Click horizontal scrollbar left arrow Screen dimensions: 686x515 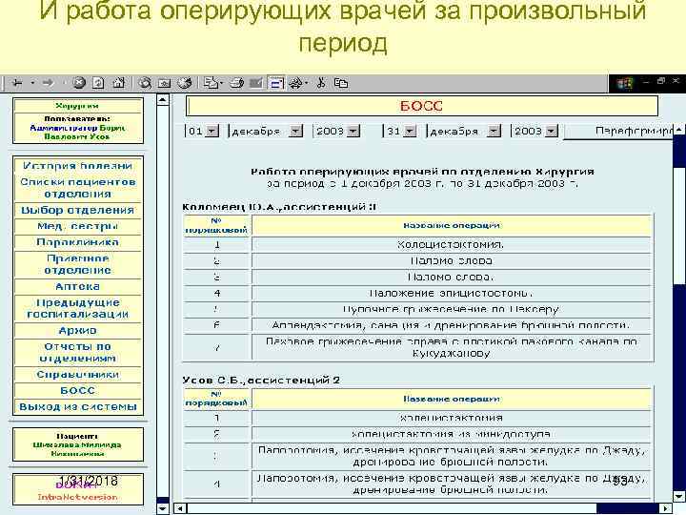pyautogui.click(x=180, y=508)
